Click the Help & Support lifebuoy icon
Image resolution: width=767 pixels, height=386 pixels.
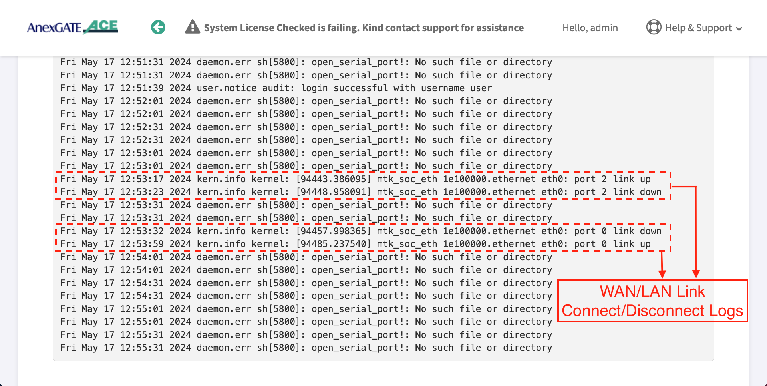(x=654, y=27)
